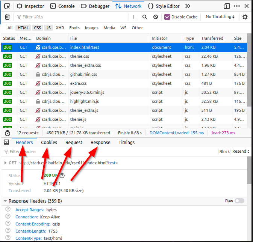Toggle responsive design mode icon

tap(227, 6)
